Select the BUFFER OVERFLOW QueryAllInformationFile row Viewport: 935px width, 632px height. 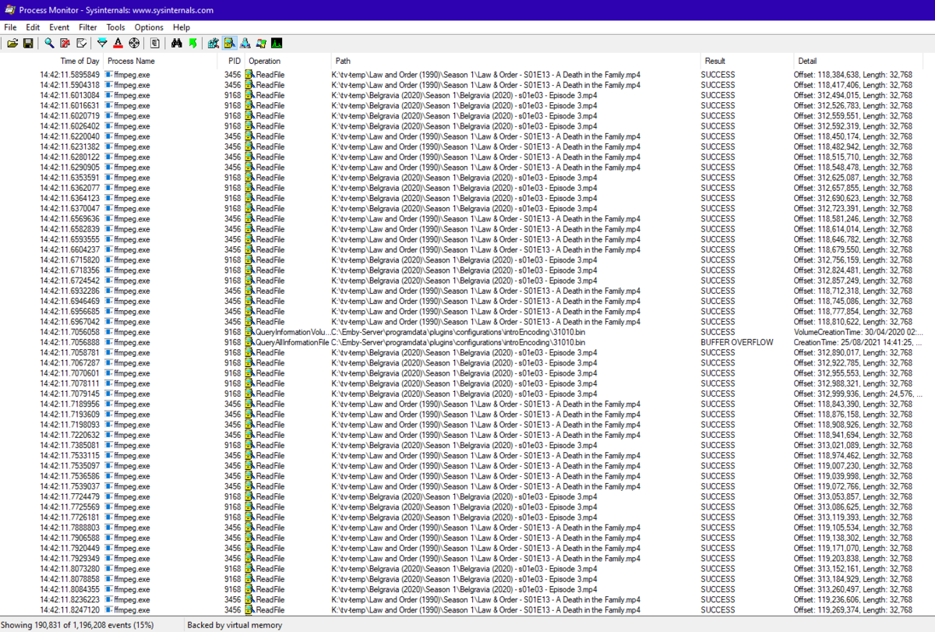[467, 342]
